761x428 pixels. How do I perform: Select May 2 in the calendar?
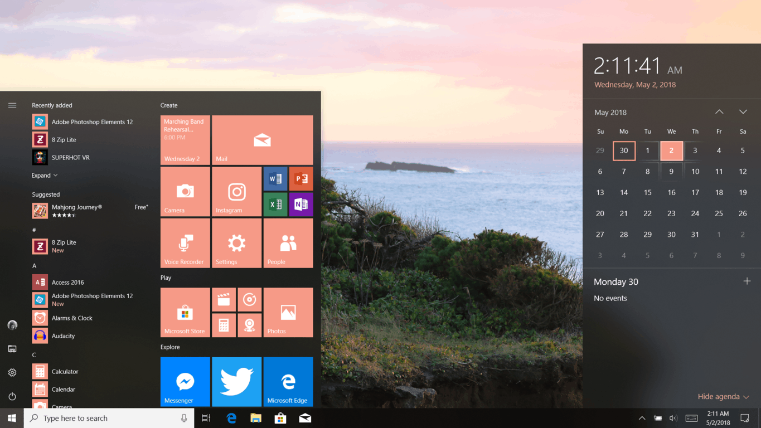coord(671,150)
